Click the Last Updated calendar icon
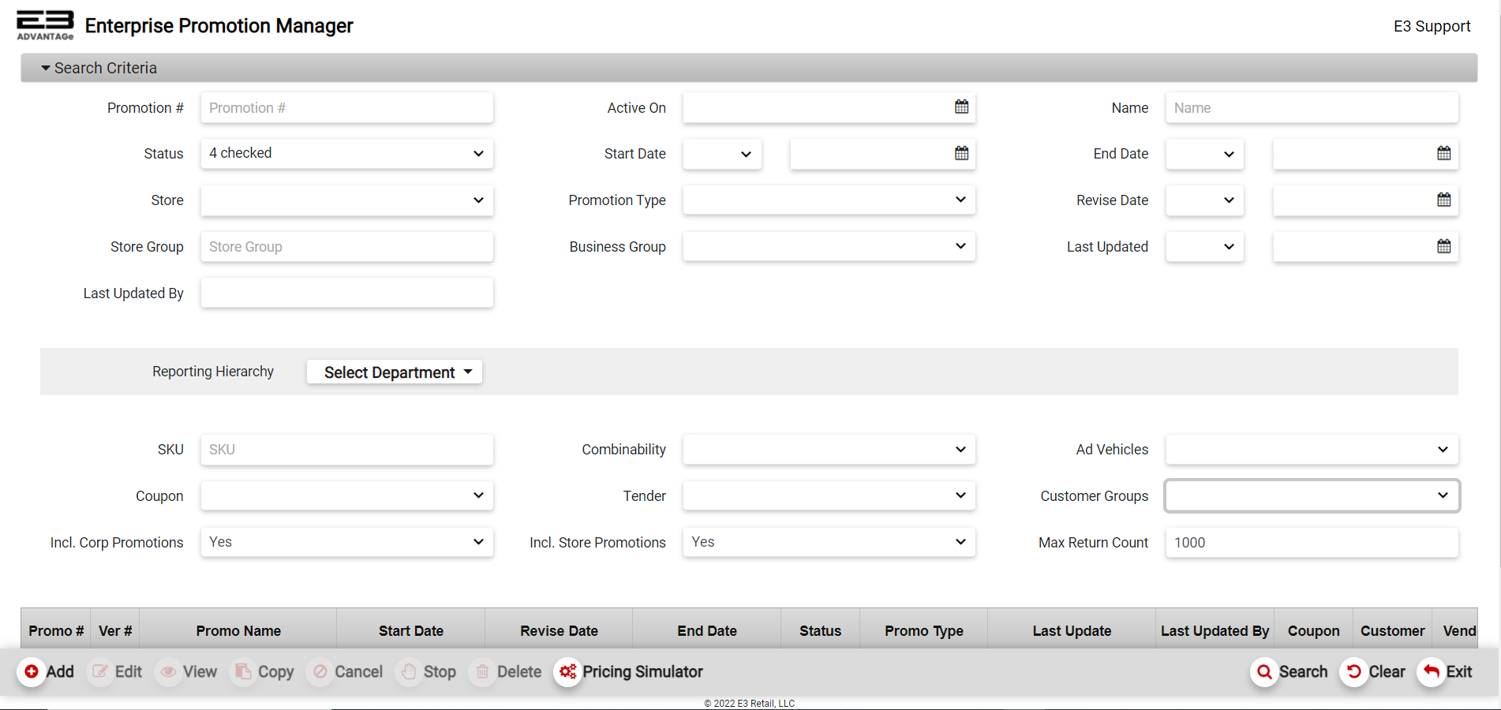Screen dimensions: 1501x710 1443,246
